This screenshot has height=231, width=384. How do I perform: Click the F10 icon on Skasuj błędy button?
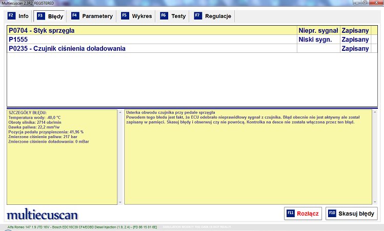[x=332, y=214]
